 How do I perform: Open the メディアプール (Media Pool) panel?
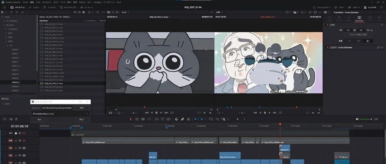coord(17,7)
